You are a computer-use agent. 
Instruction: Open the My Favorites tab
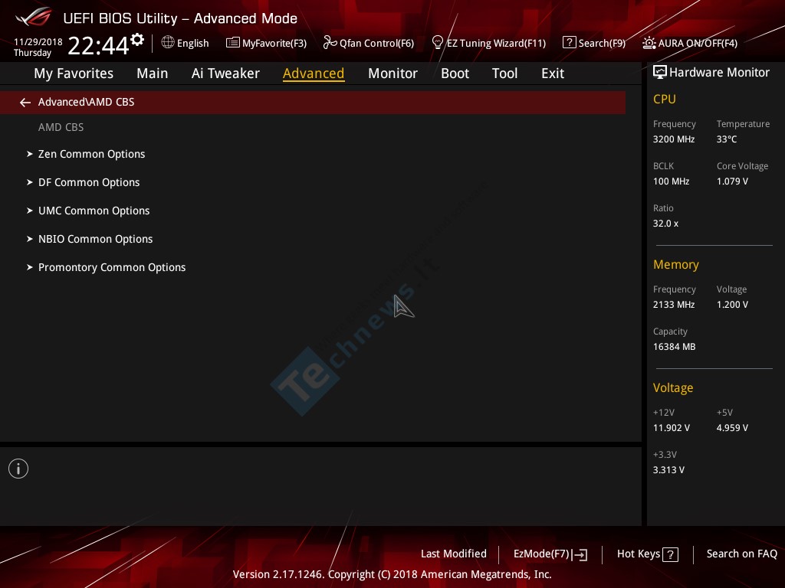click(74, 73)
